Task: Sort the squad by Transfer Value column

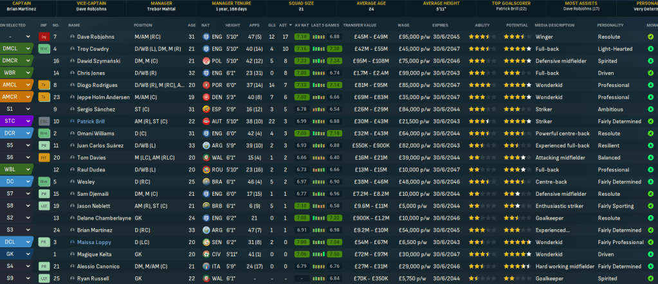Action: 360,25
